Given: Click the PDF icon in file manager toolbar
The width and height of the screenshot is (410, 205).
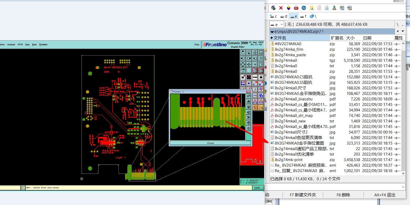Looking at the screenshot, I should [x=296, y=8].
